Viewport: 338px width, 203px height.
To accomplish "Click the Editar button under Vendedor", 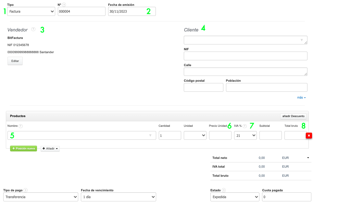I will [15, 61].
